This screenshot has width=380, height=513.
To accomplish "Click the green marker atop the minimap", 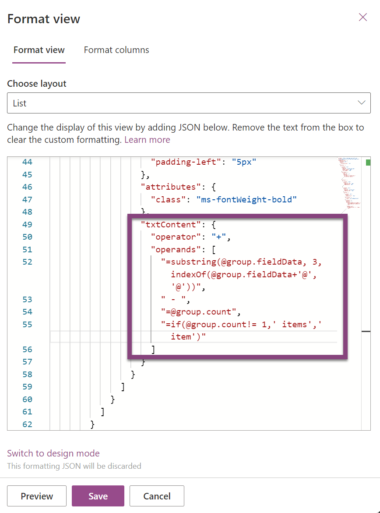I will point(368,162).
